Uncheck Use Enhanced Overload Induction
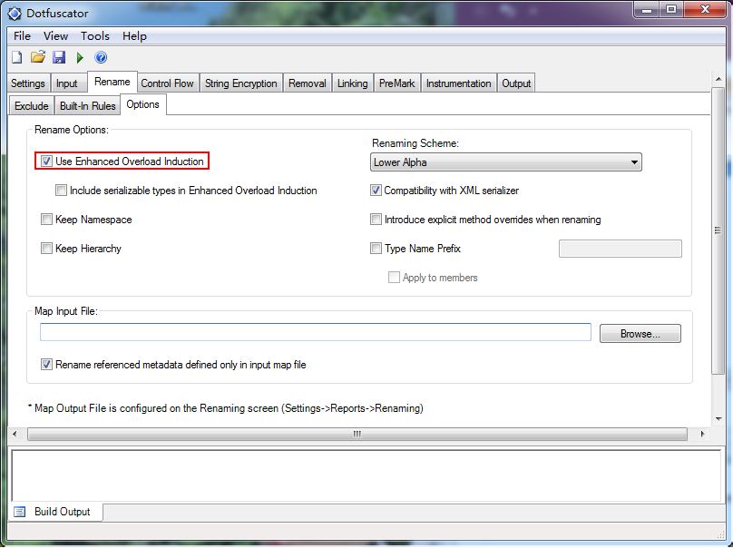 tap(46, 161)
